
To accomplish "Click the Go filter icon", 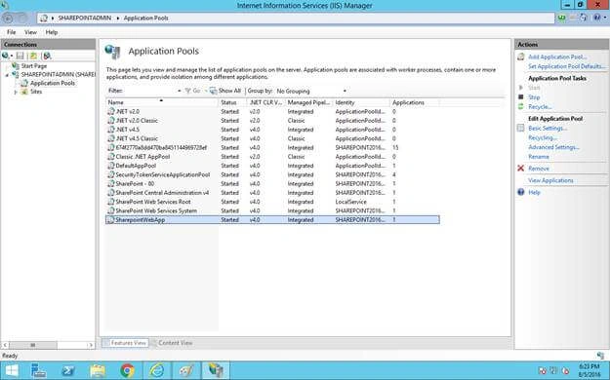I will pyautogui.click(x=188, y=91).
